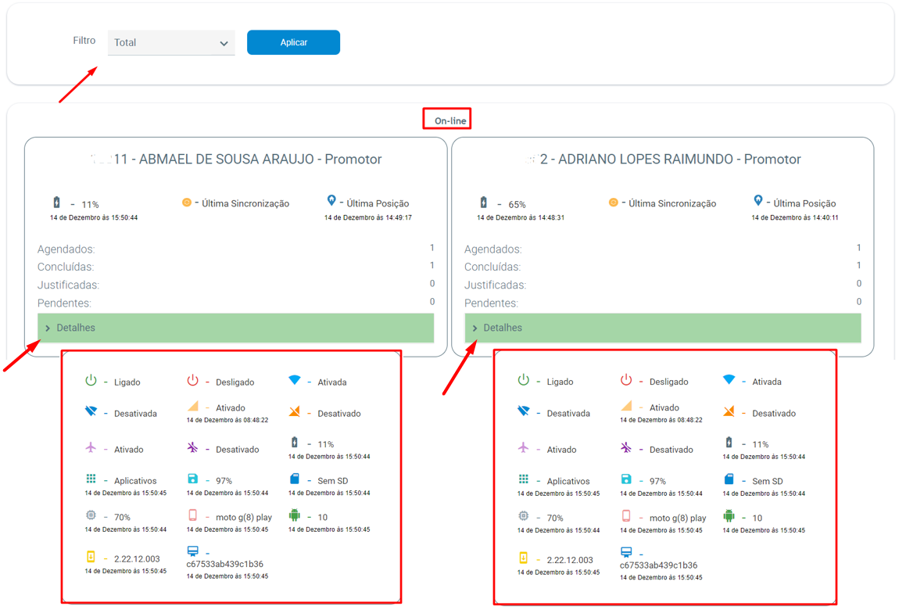Screen dimensions: 906x610
Task: Click c67533ab439c1b36 text in right details panel
Action: (659, 565)
